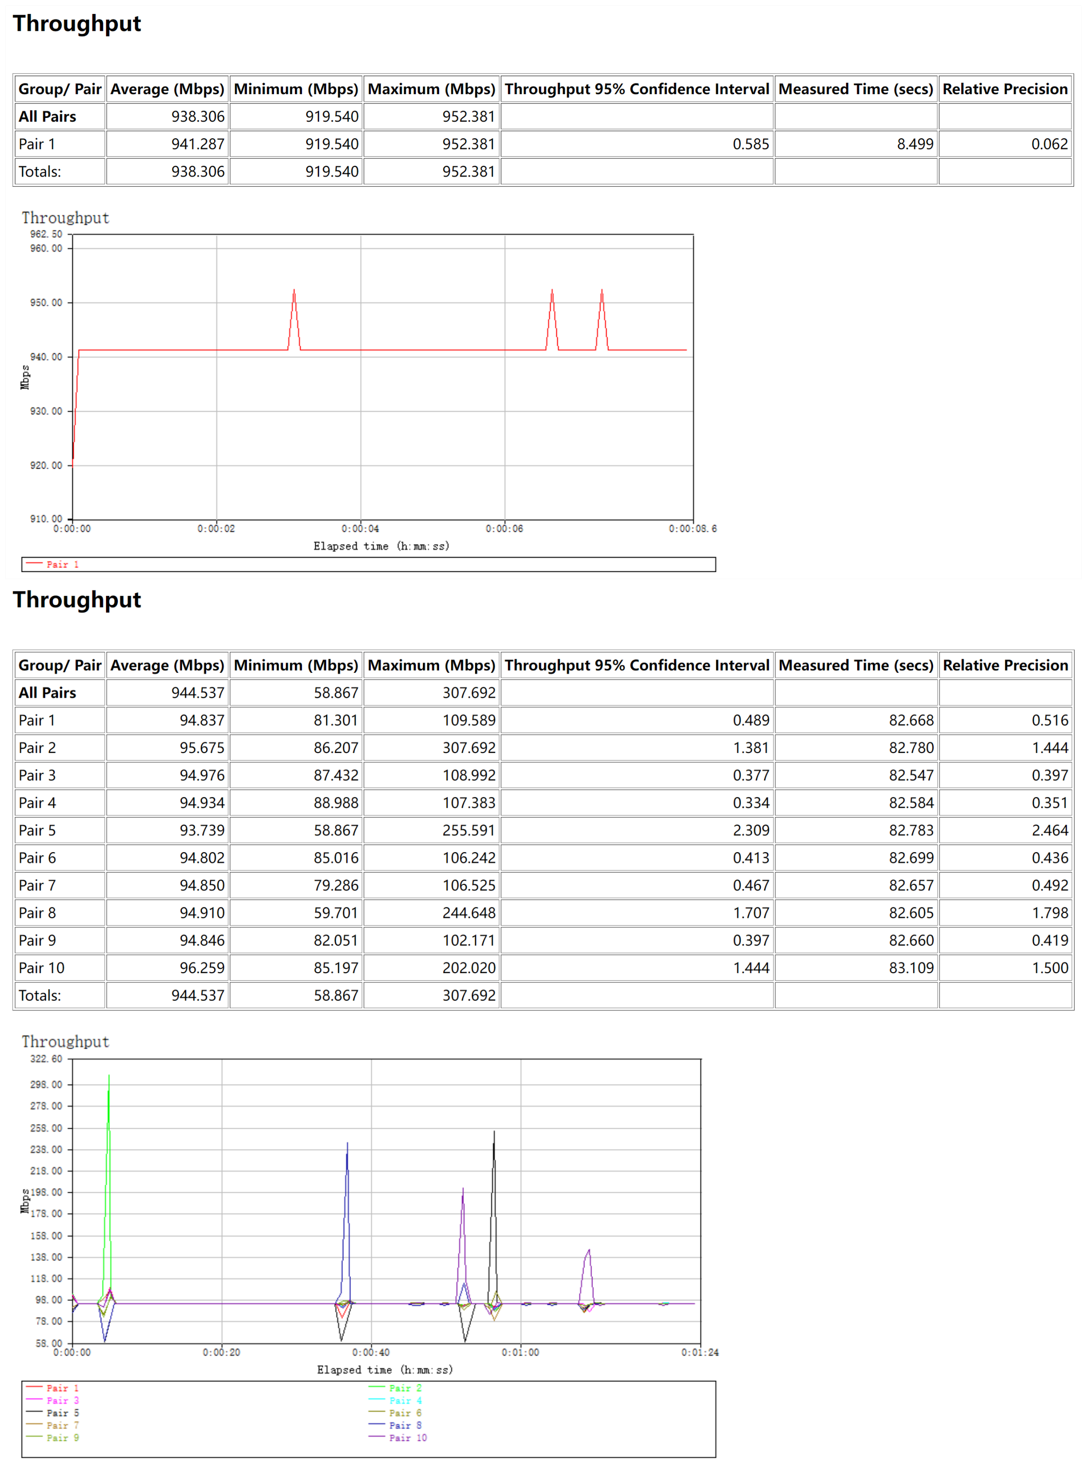Click the Pair 3 magenta legend entry

pos(62,1400)
